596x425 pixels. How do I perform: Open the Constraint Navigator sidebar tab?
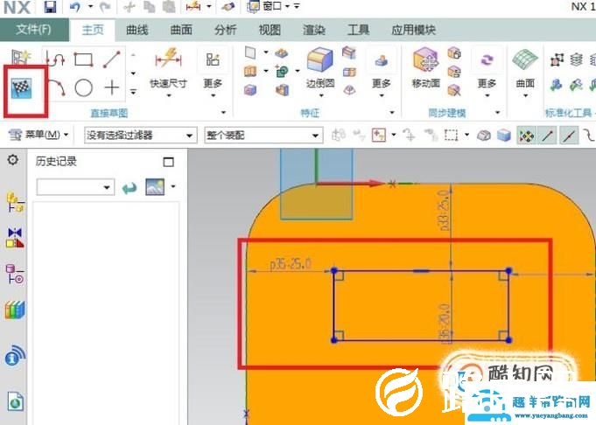coord(15,238)
